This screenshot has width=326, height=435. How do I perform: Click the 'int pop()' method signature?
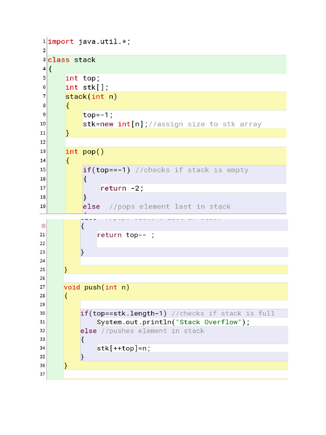pos(84,152)
